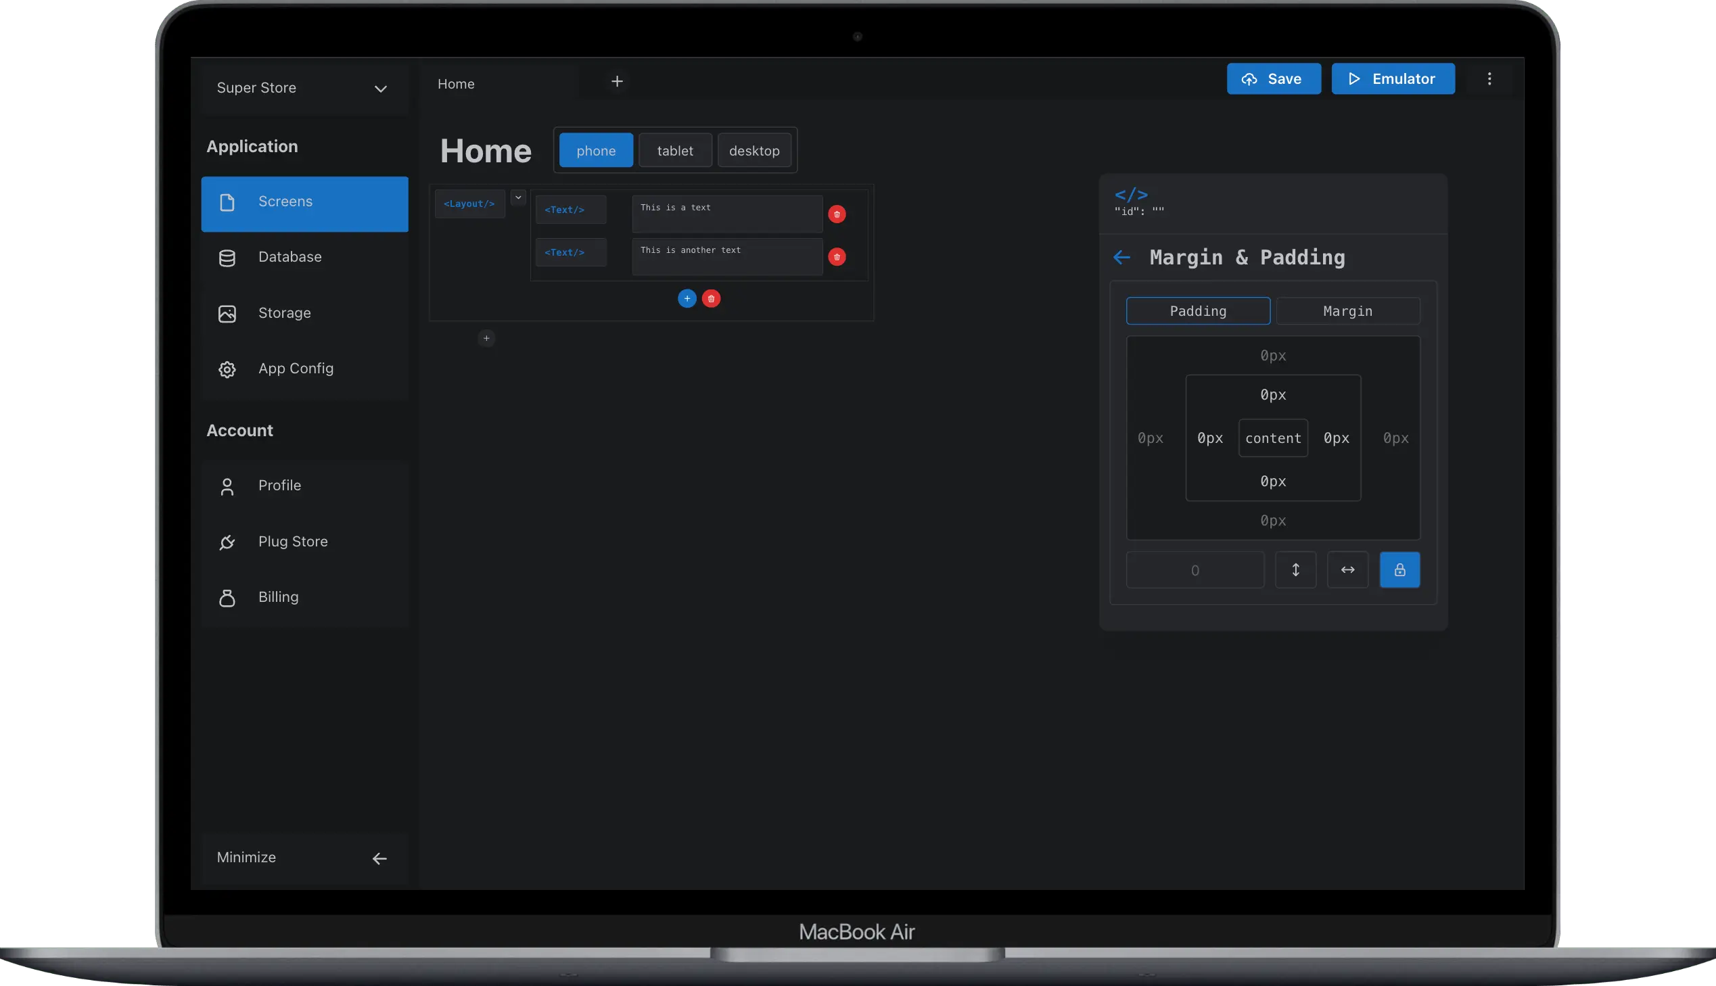Open the Storage section

(283, 313)
